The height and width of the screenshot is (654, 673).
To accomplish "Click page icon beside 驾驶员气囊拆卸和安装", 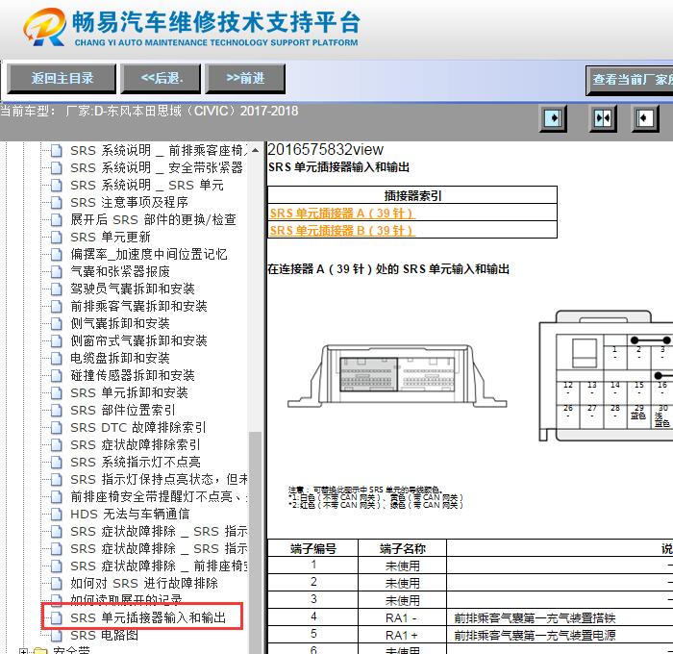I will [x=56, y=289].
